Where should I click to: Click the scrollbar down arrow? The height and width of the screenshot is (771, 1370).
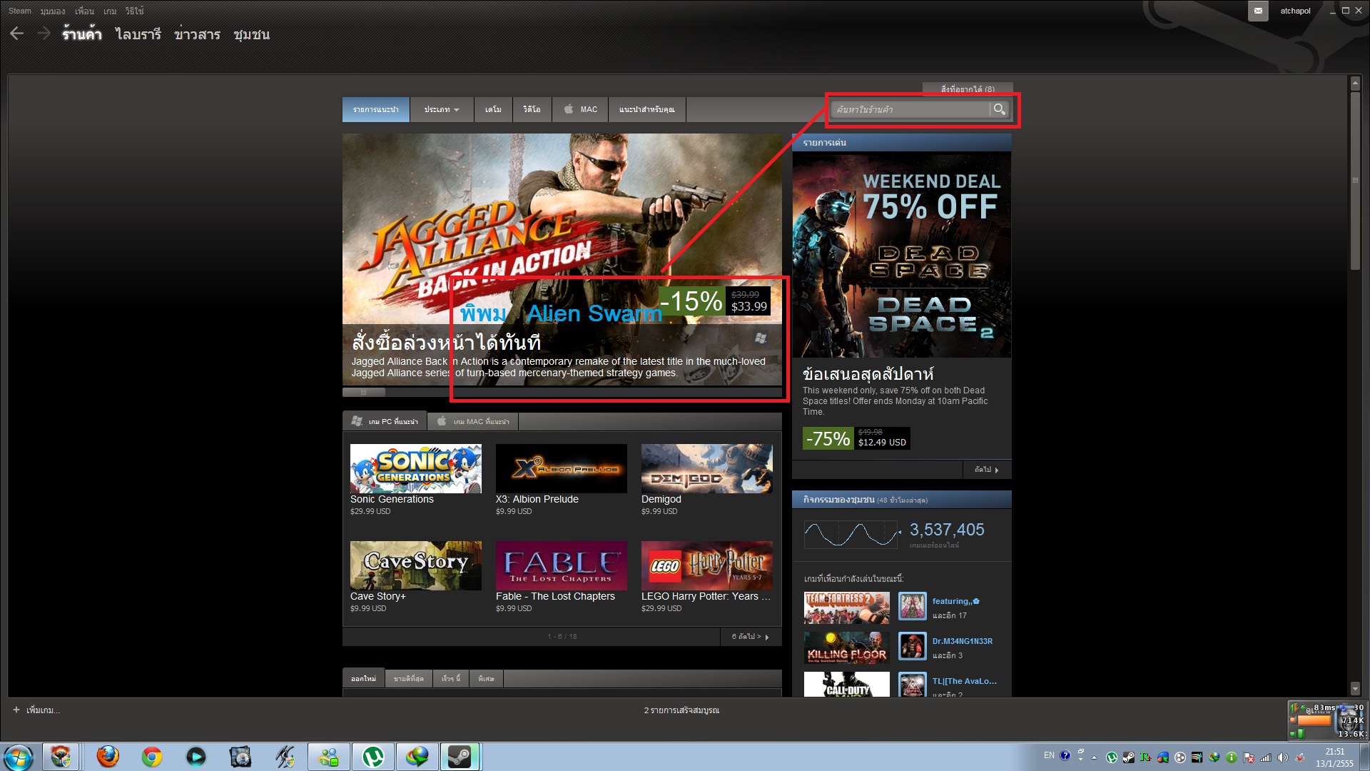click(x=1355, y=689)
